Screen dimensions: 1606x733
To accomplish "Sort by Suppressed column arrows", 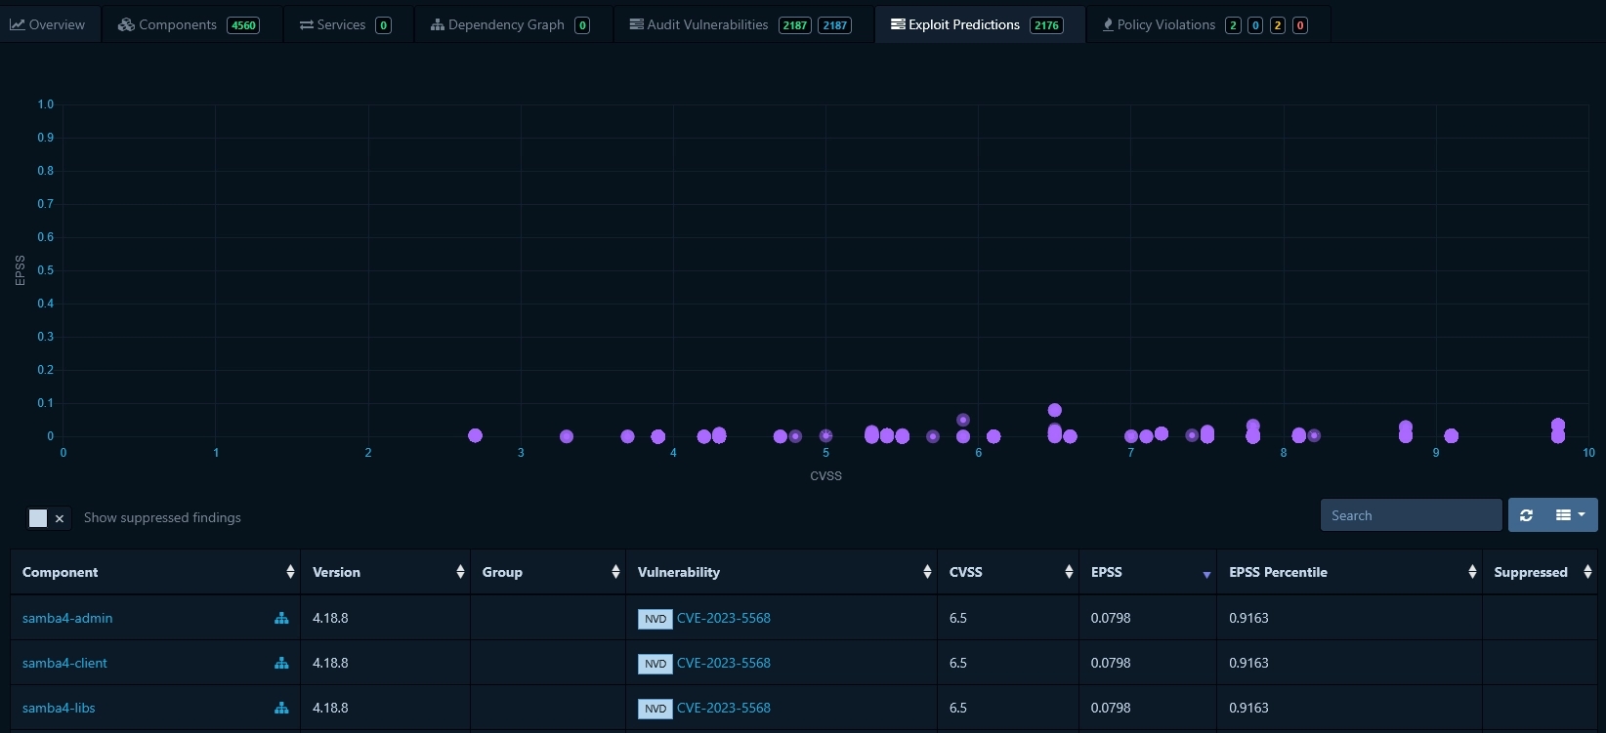I will tap(1587, 572).
